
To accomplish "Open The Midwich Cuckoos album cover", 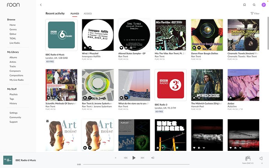I will [x=207, y=85].
